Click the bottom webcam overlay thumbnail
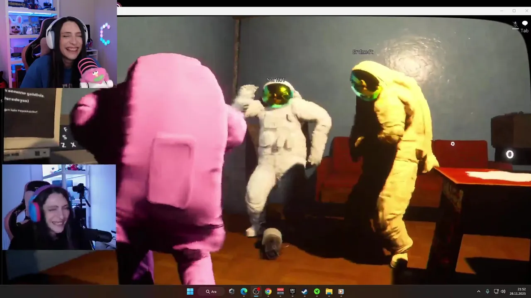This screenshot has width=531, height=298. point(59,207)
